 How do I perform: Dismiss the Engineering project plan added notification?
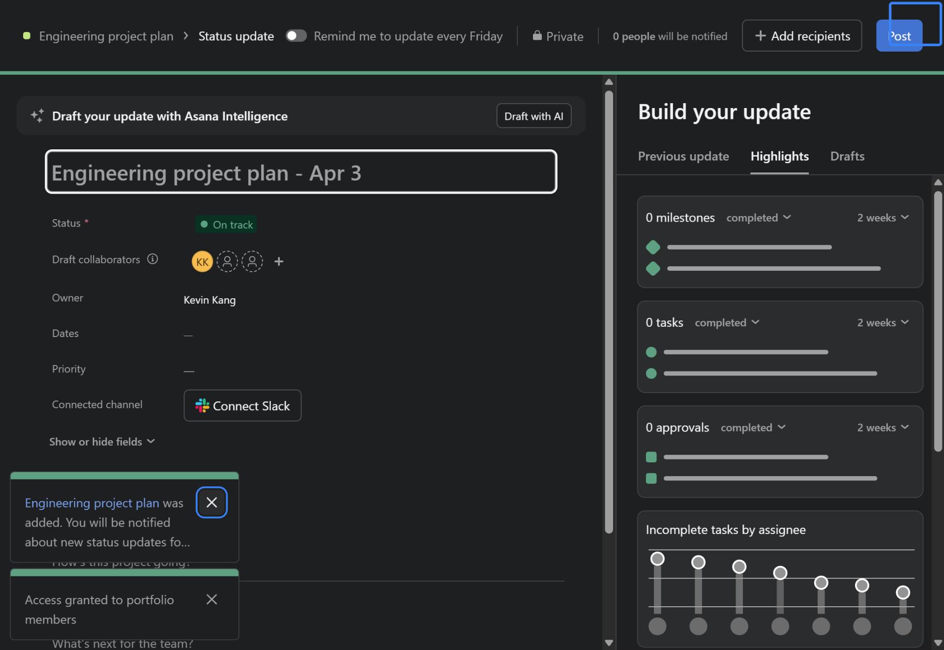point(211,502)
